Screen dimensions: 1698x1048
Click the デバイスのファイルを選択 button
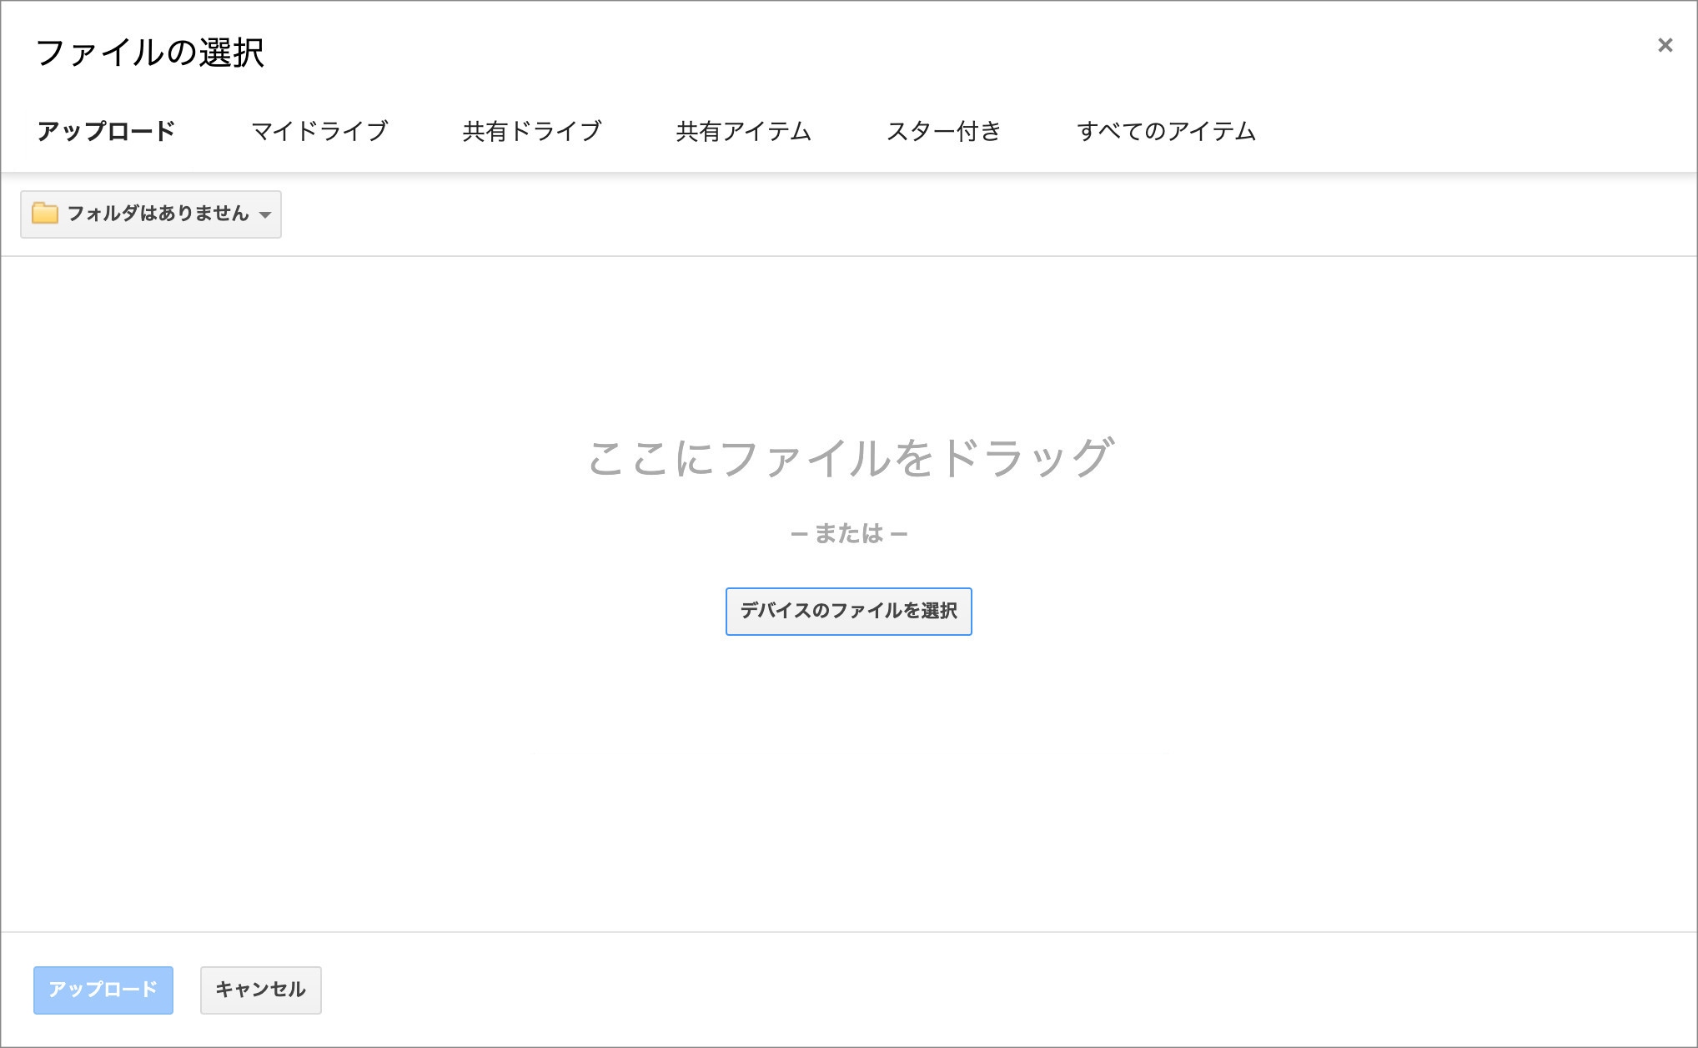point(848,612)
